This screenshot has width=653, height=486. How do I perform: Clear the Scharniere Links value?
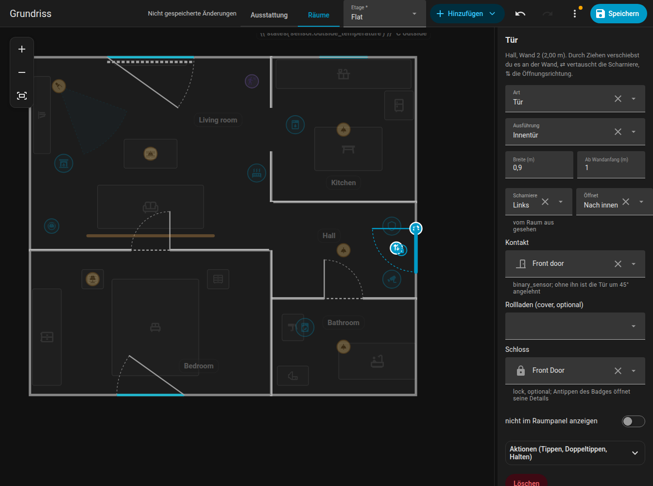(545, 202)
